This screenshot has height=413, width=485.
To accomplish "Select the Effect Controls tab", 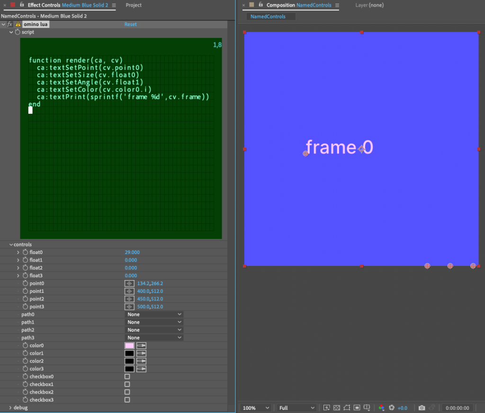I will (x=68, y=5).
